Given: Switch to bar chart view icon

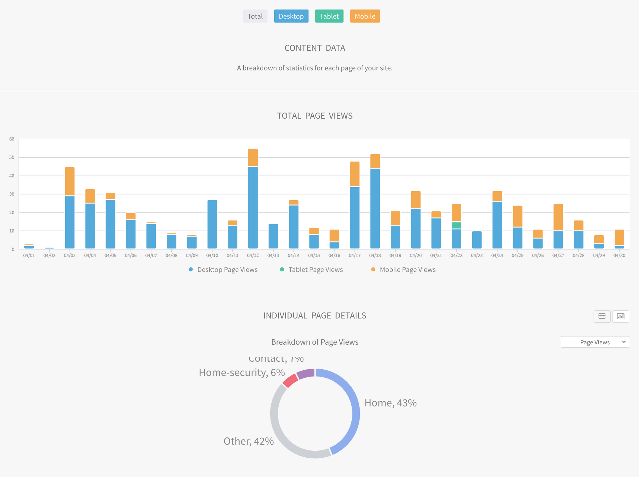Looking at the screenshot, I should (x=620, y=316).
